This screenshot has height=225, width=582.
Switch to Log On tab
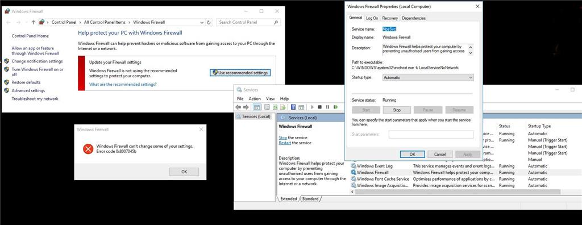coord(372,18)
